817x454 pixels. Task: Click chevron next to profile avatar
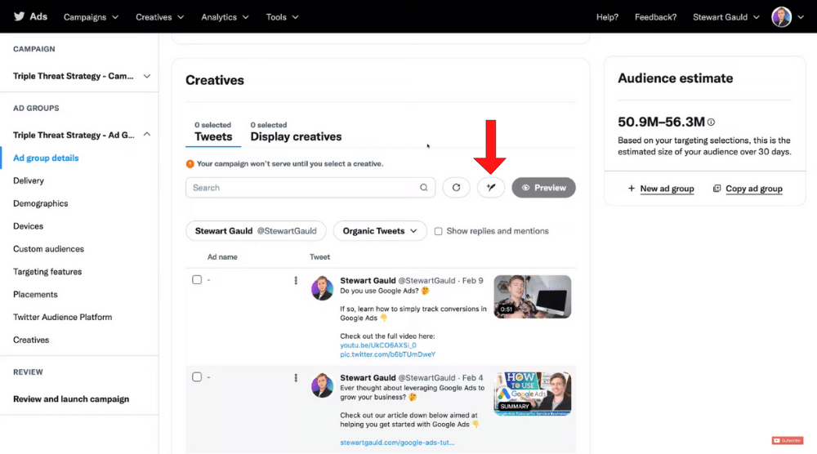point(801,17)
